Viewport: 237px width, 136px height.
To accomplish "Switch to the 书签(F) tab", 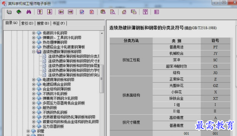I will click(x=59, y=23).
